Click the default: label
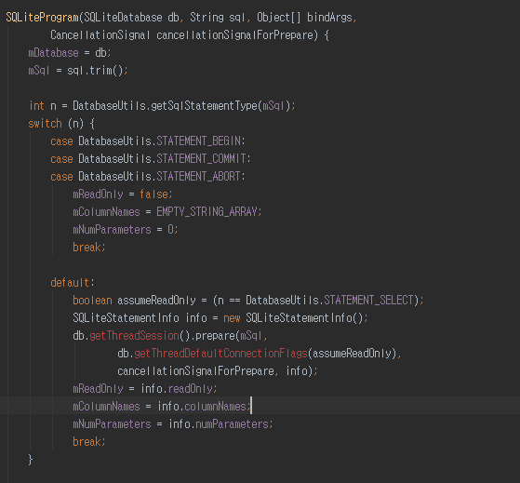520x483 pixels. (x=73, y=282)
